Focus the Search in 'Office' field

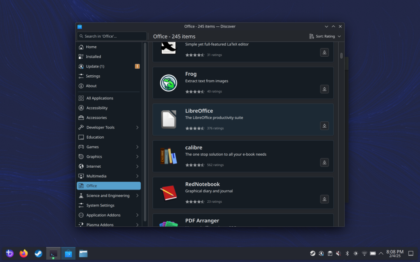tap(112, 36)
